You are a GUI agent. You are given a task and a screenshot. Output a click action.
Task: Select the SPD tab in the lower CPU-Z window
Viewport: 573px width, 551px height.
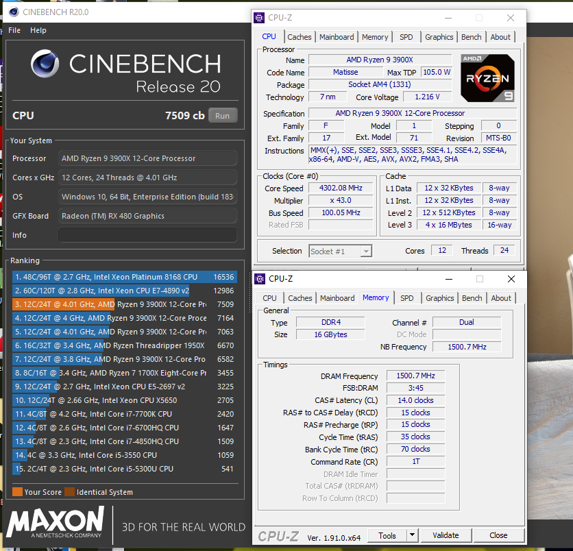(x=407, y=298)
